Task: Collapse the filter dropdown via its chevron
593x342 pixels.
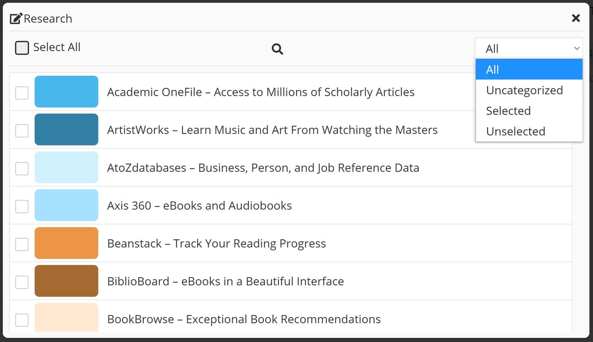Action: (577, 48)
